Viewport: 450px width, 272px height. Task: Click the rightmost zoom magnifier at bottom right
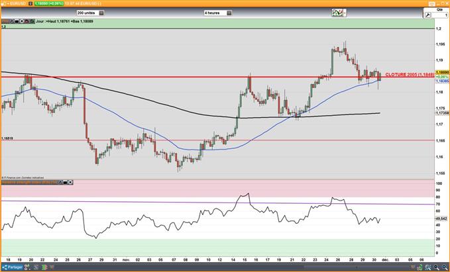(x=445, y=268)
